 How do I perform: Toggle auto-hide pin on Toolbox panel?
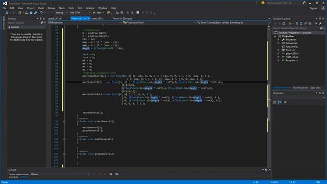(x=41, y=18)
